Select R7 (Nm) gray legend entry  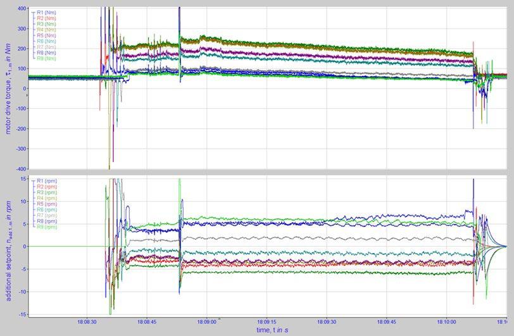tap(46, 47)
